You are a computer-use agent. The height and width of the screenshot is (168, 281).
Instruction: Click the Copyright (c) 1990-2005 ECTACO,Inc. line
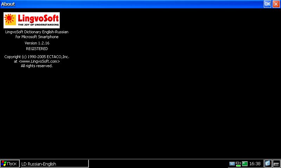37,57
